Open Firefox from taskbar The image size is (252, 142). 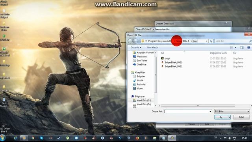[137, 138]
